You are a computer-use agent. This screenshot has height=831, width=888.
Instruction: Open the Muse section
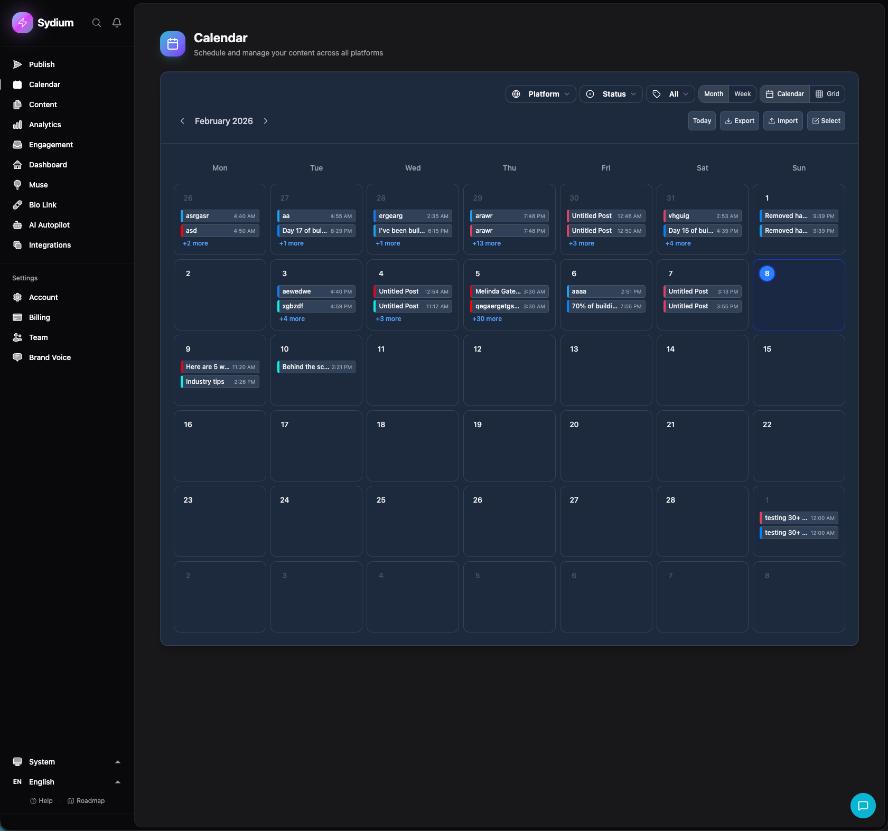tap(37, 185)
